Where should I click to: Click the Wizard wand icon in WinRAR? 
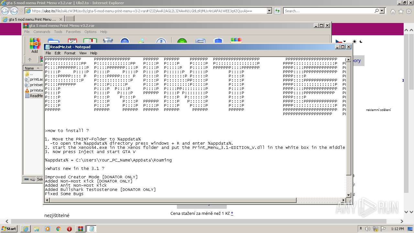point(142,41)
